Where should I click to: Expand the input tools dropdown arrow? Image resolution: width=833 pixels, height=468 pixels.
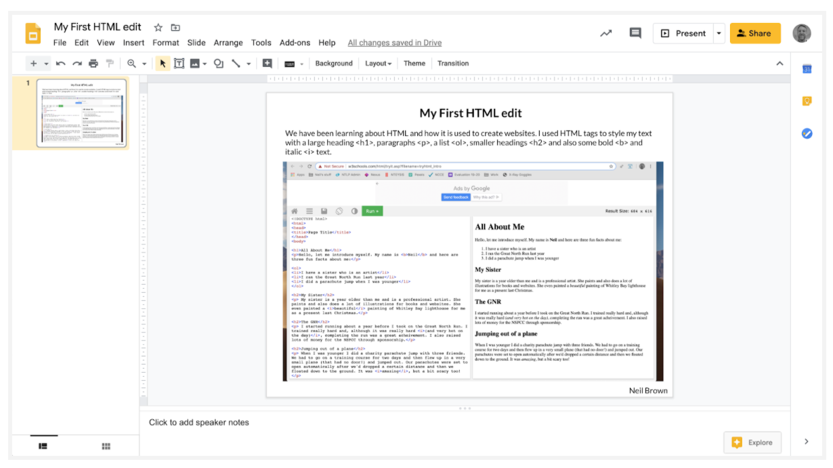click(x=301, y=64)
